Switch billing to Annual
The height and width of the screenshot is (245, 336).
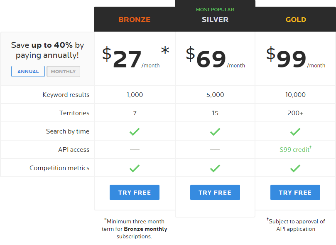pyautogui.click(x=28, y=72)
